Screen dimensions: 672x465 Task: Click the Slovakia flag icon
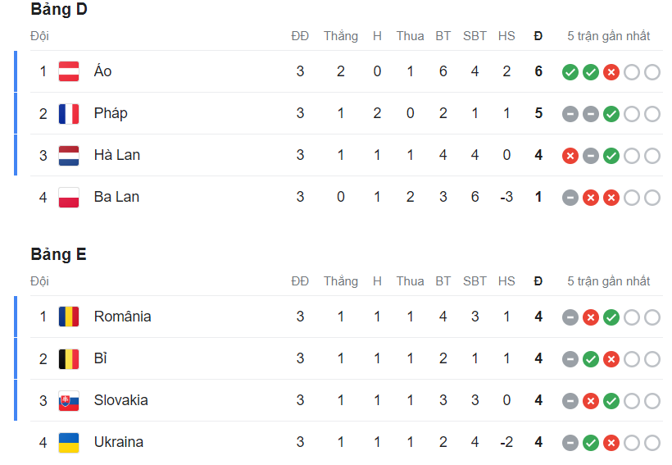tap(69, 401)
